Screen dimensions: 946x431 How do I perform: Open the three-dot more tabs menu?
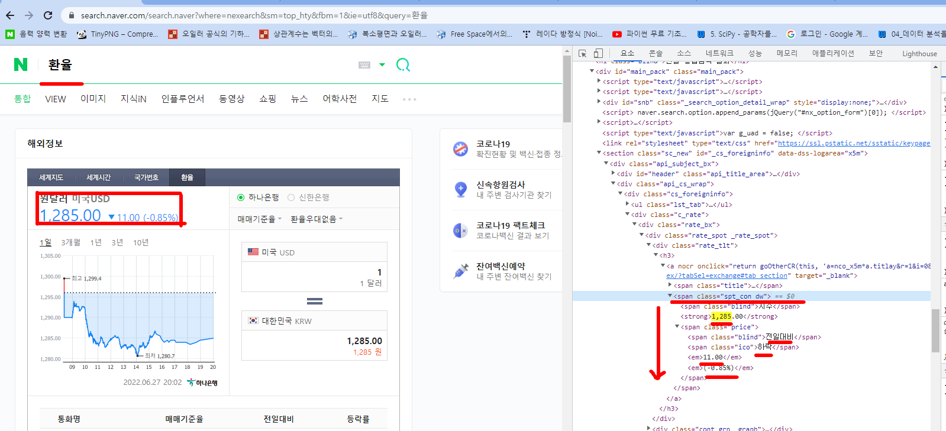(409, 99)
